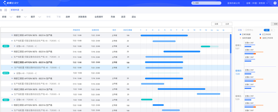Click day 1 in Gantt header

(x=141, y=30)
